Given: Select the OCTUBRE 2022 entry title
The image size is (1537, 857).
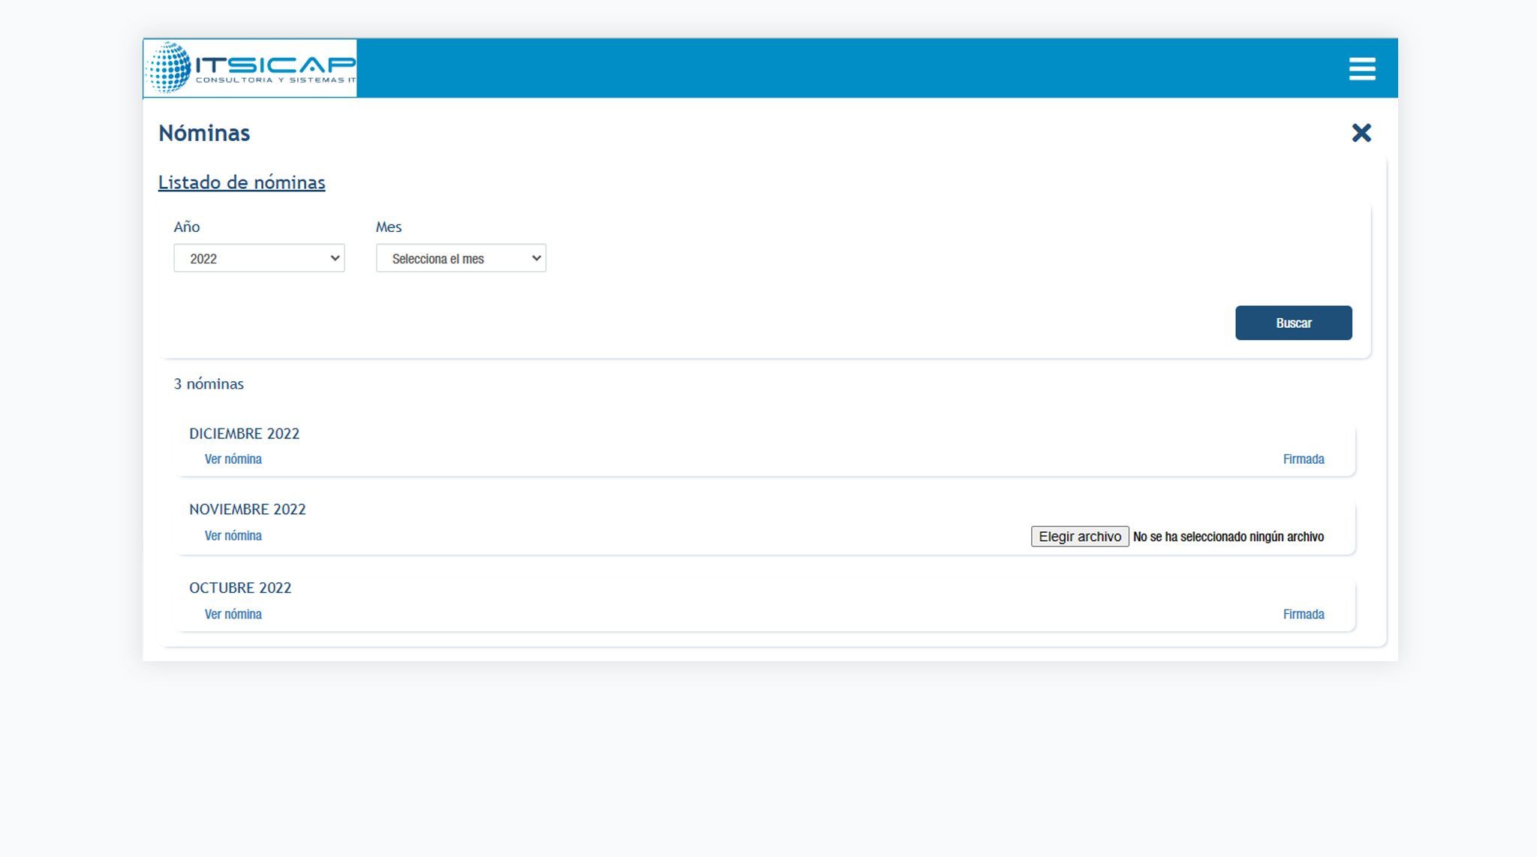Looking at the screenshot, I should click(x=240, y=588).
